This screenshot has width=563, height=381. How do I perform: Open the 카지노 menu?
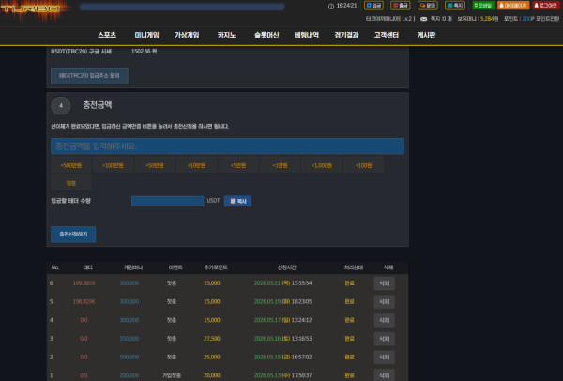coord(226,35)
